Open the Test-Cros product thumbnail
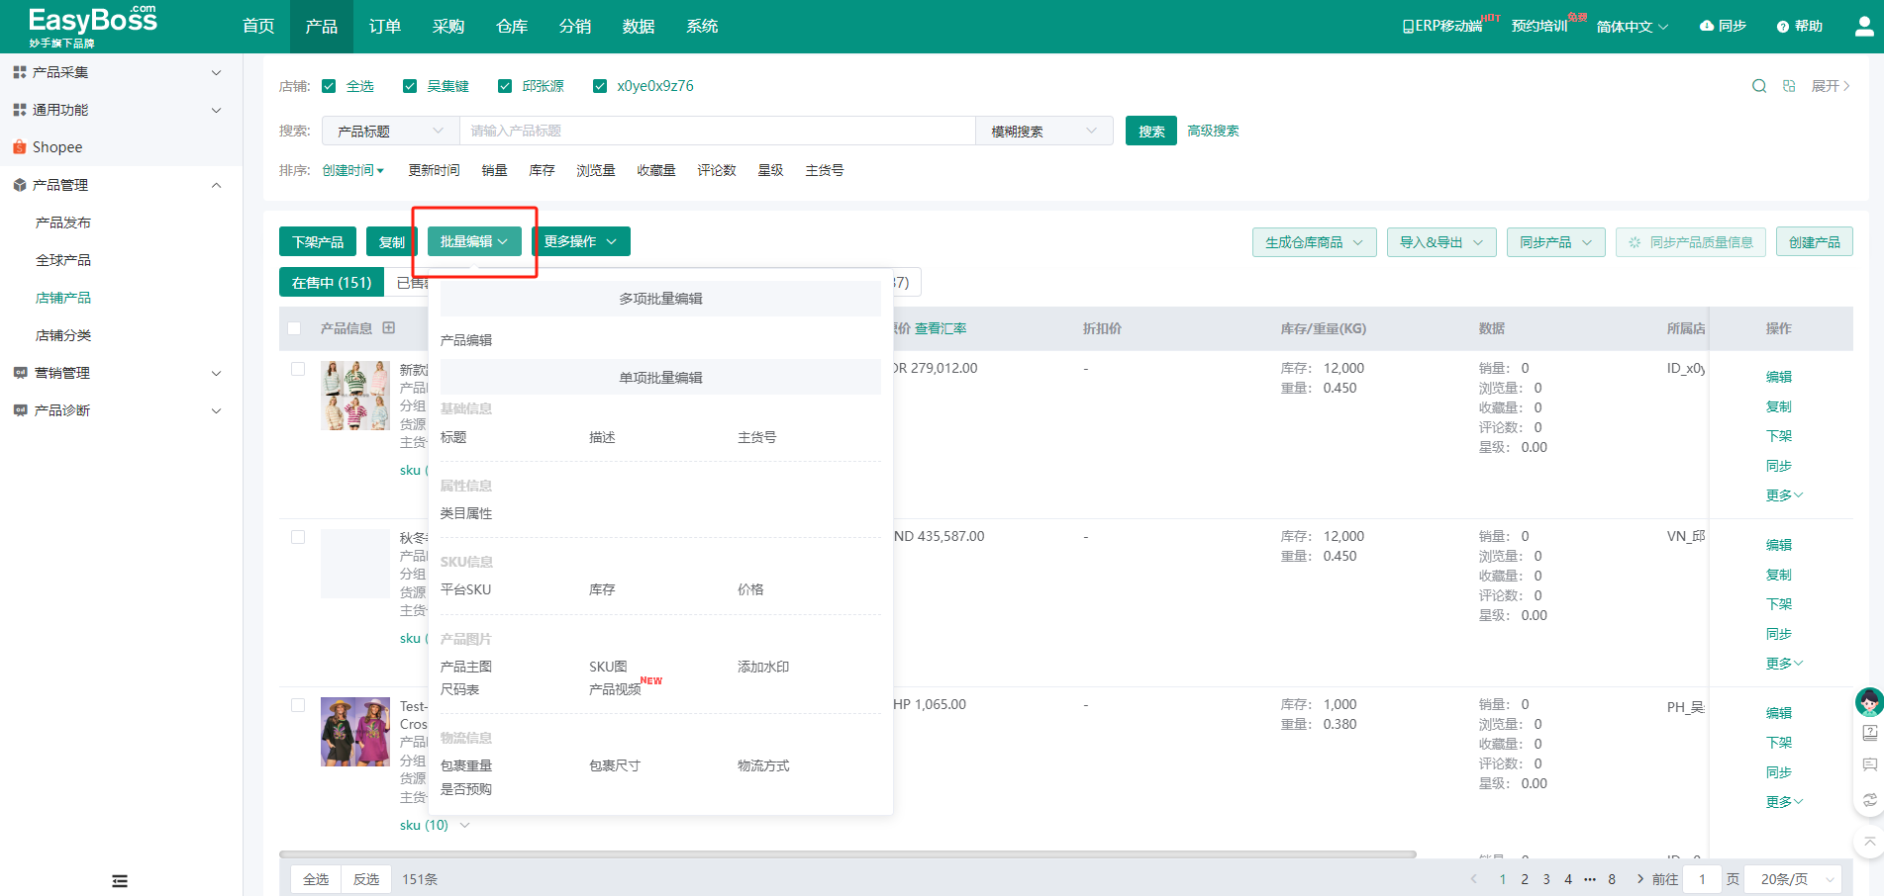Viewport: 1884px width, 896px height. 355,732
